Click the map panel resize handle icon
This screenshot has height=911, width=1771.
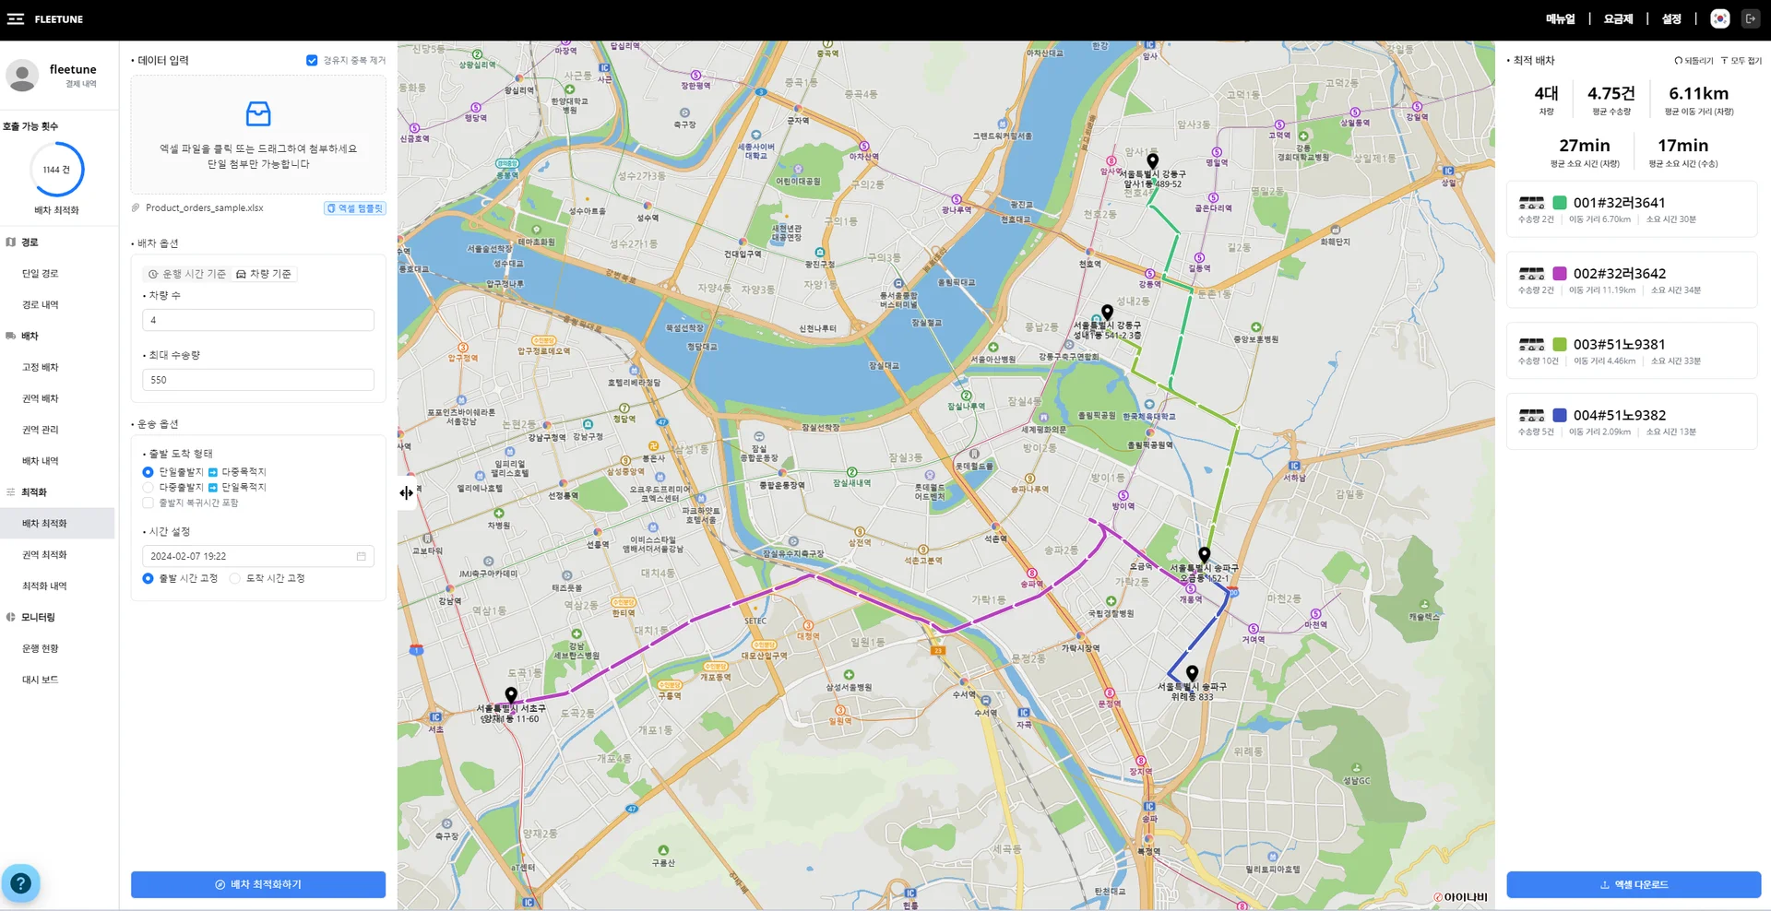pyautogui.click(x=407, y=493)
